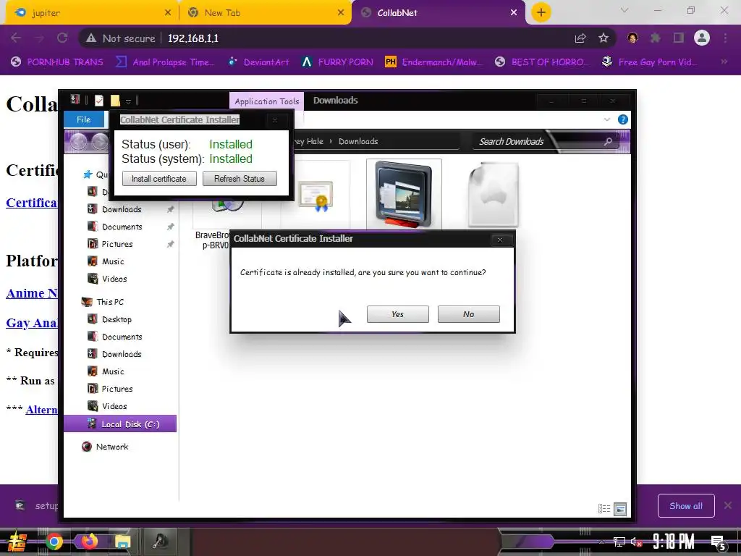Click Show all in the downloads bar

[x=686, y=506]
